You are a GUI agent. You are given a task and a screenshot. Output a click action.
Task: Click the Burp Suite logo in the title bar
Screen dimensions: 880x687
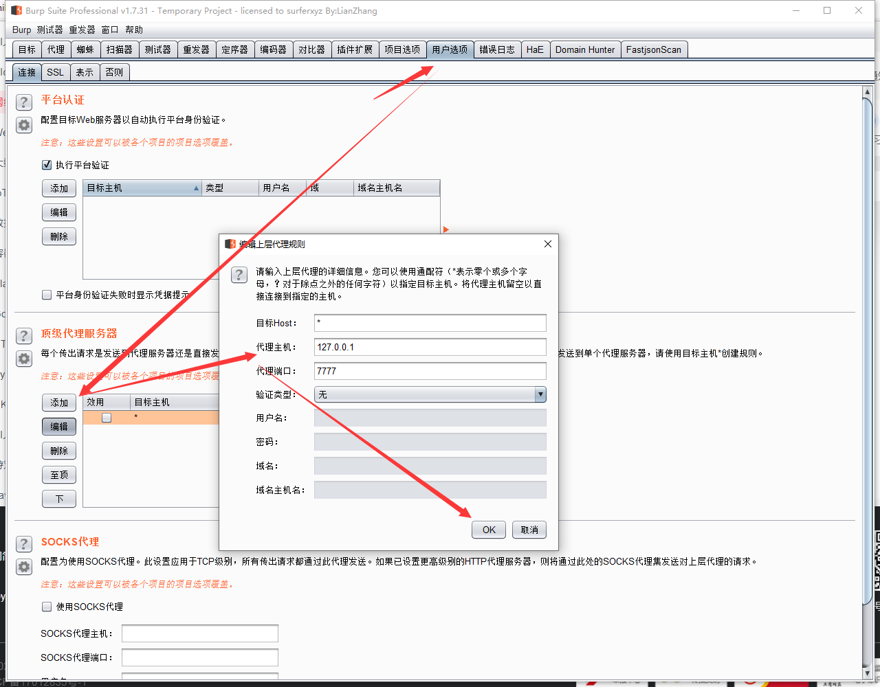pyautogui.click(x=16, y=10)
